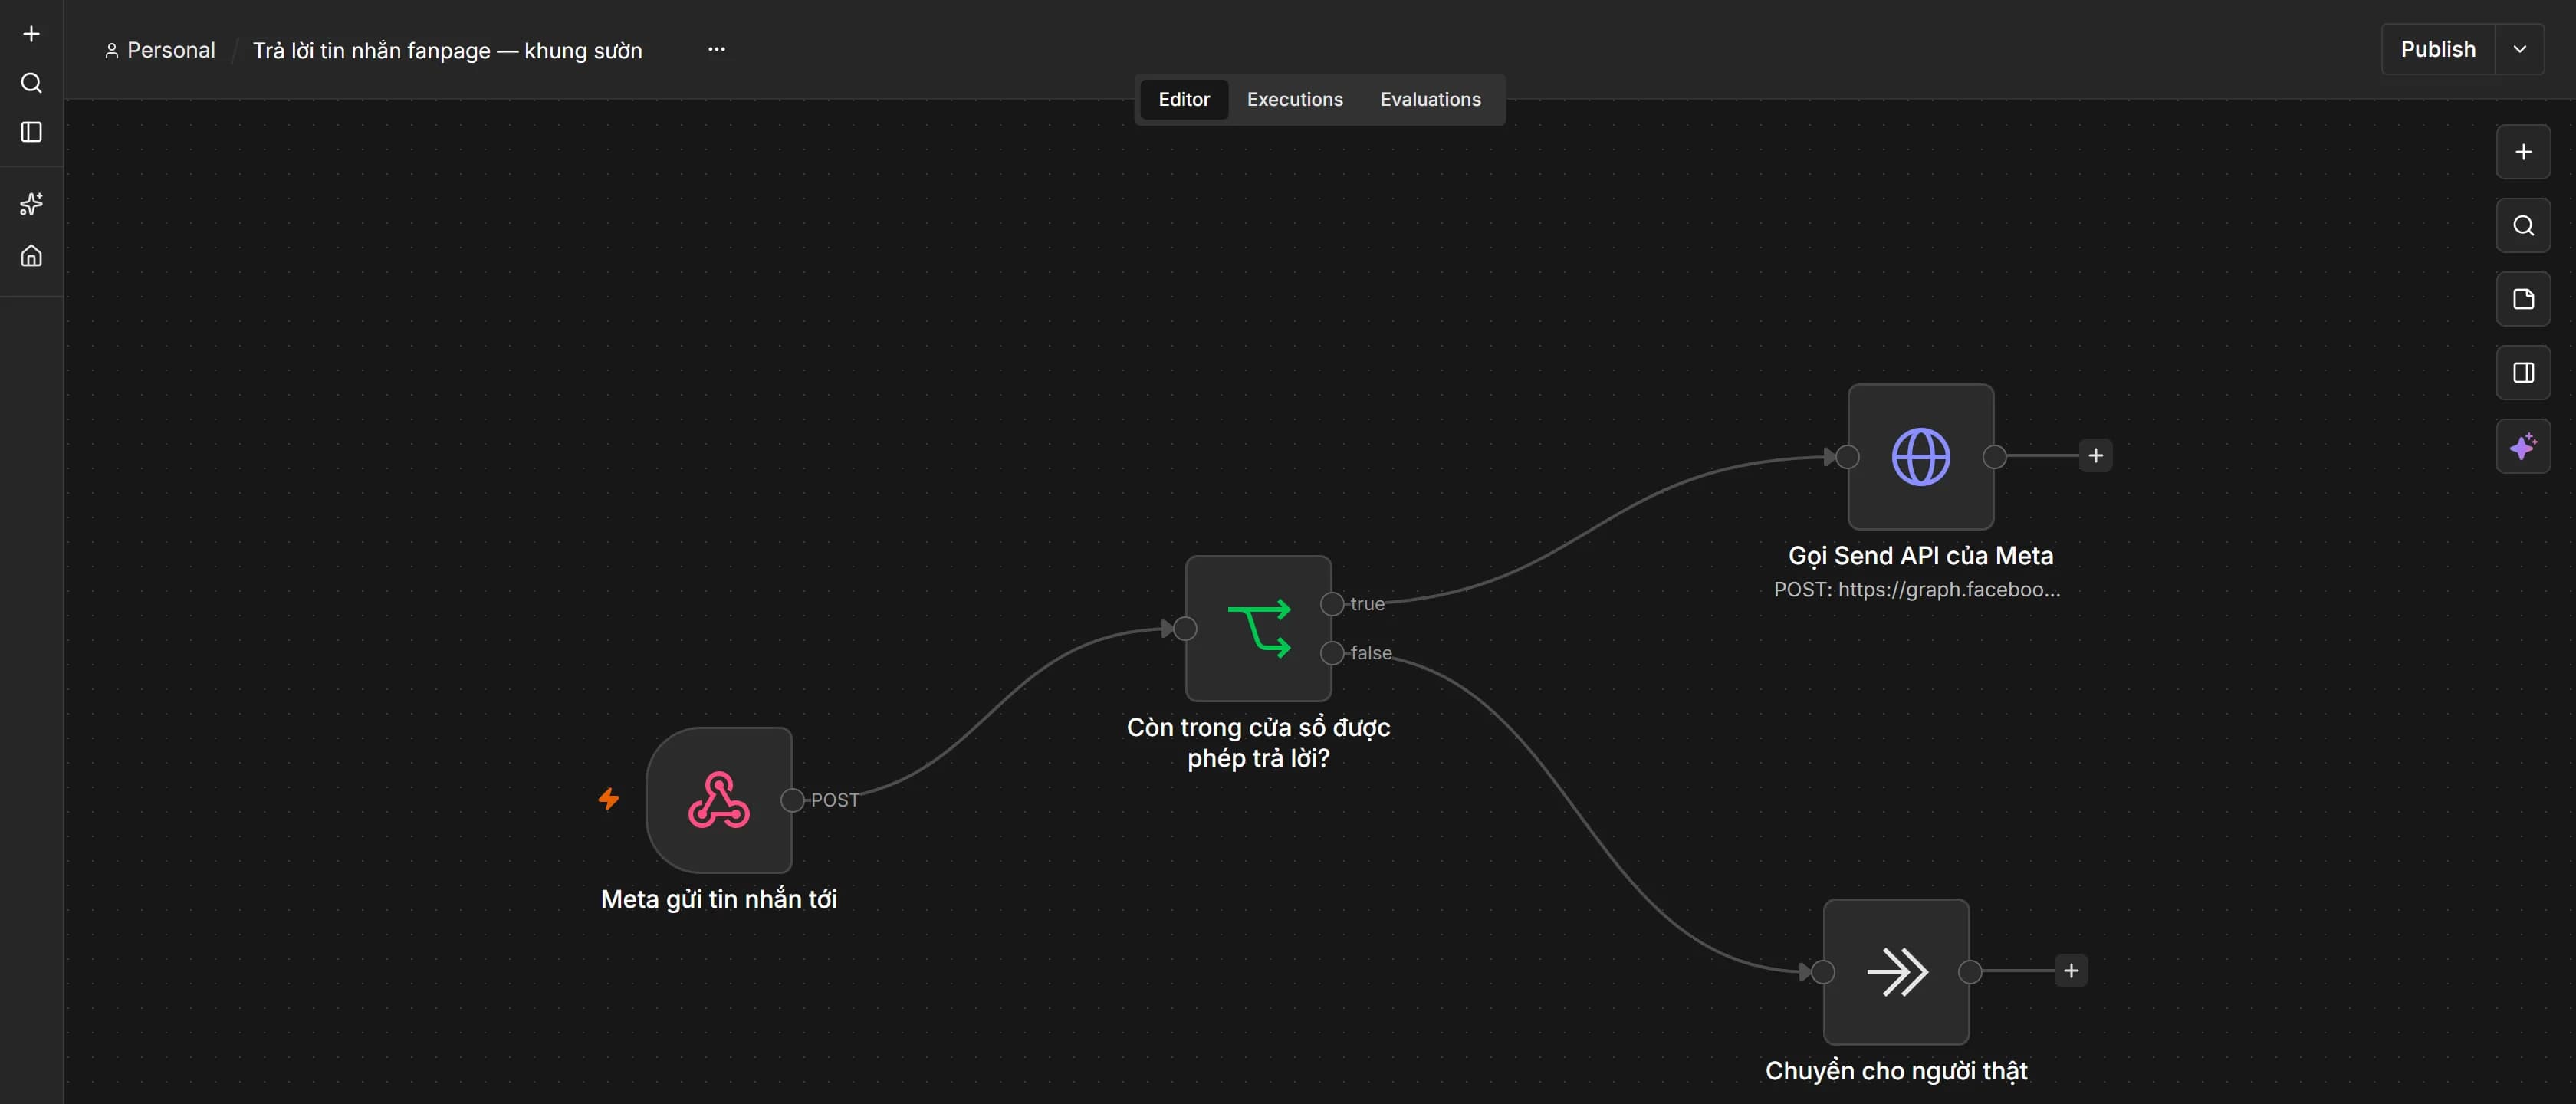Screen dimensions: 2576x1104
Task: Add node after "Gọi Send API của Meta"
Action: (x=2095, y=456)
